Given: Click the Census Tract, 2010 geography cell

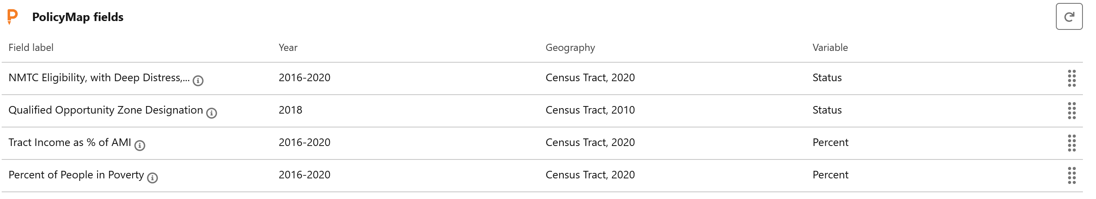Looking at the screenshot, I should tap(590, 110).
